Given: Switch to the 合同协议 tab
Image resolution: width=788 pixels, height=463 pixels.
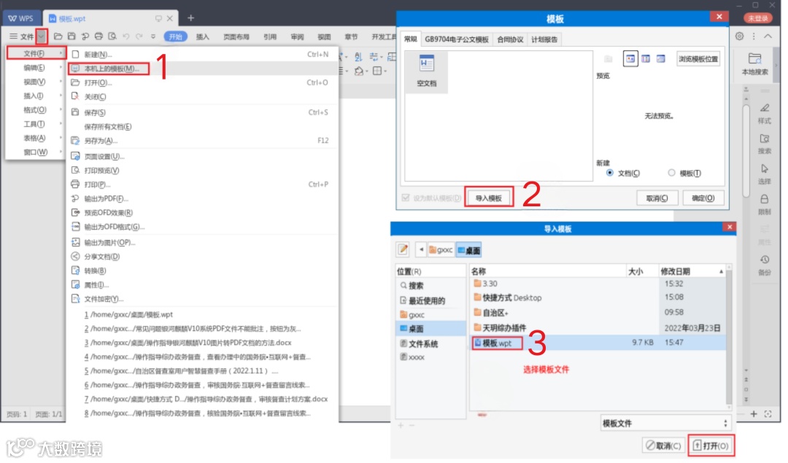Looking at the screenshot, I should [510, 39].
